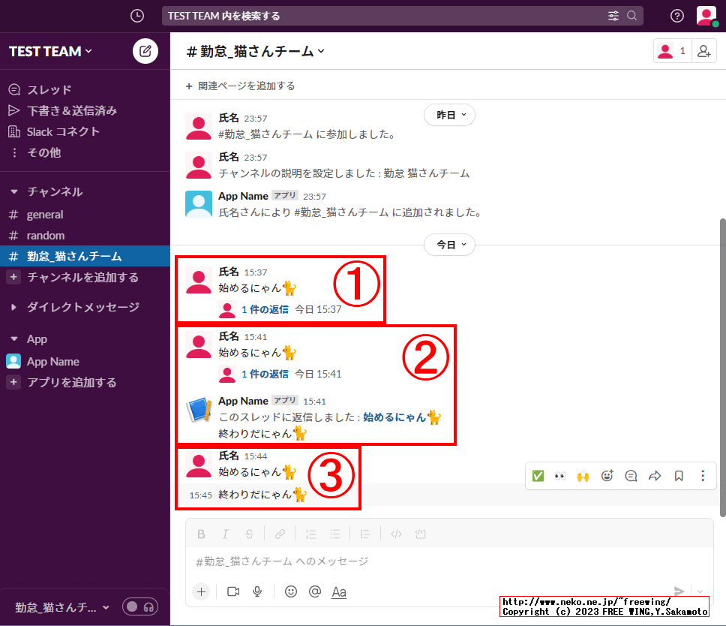Image resolution: width=726 pixels, height=626 pixels.
Task: Apply strikethrough formatting in the composer
Action: click(x=249, y=534)
